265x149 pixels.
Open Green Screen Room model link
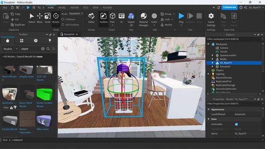pos(44,105)
